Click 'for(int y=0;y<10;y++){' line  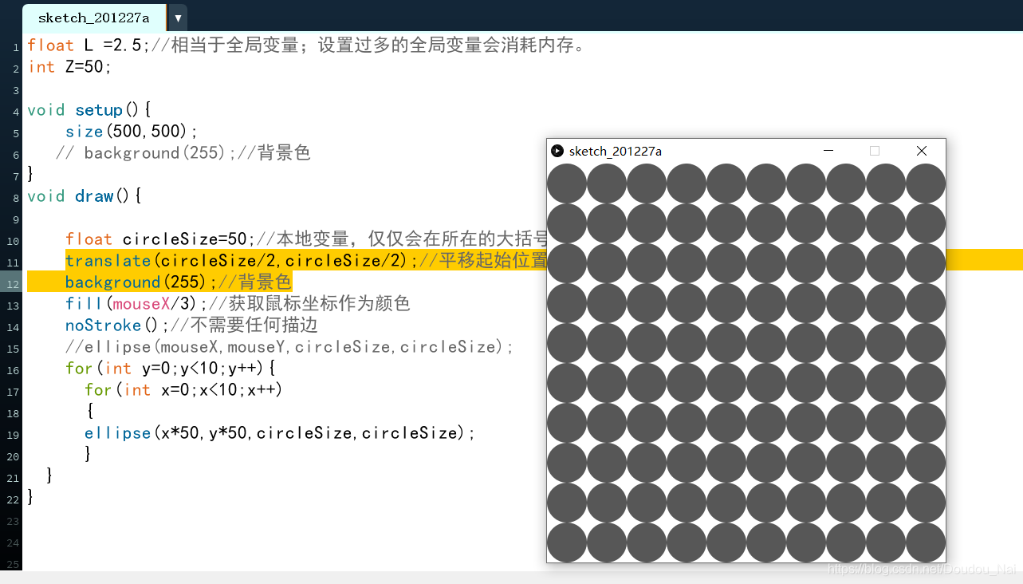(x=171, y=369)
